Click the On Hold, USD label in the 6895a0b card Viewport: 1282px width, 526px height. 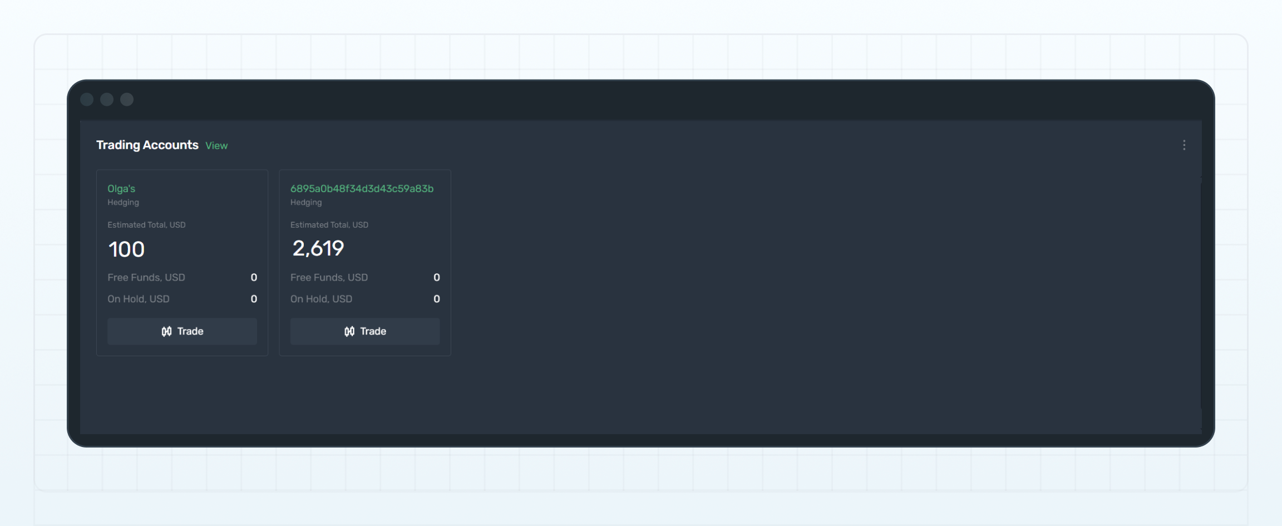[x=321, y=299]
